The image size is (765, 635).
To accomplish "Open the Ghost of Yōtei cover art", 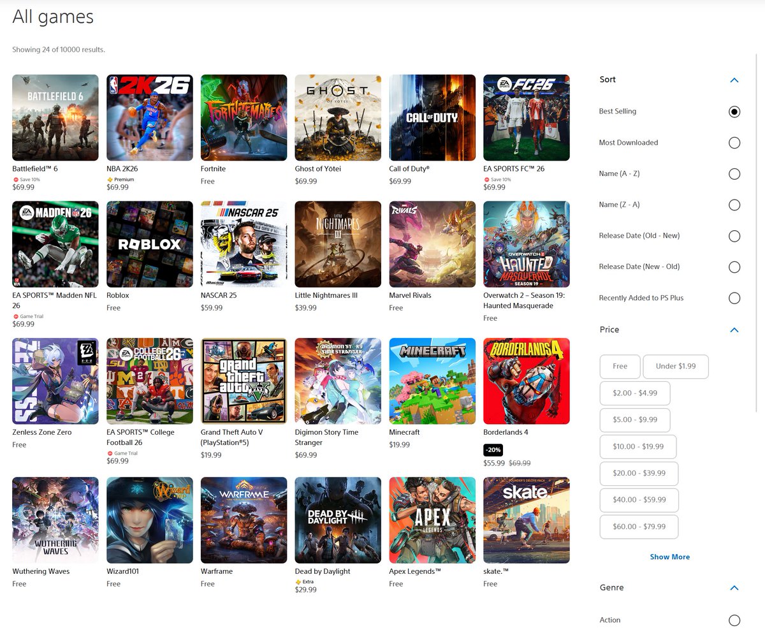I will [x=339, y=117].
